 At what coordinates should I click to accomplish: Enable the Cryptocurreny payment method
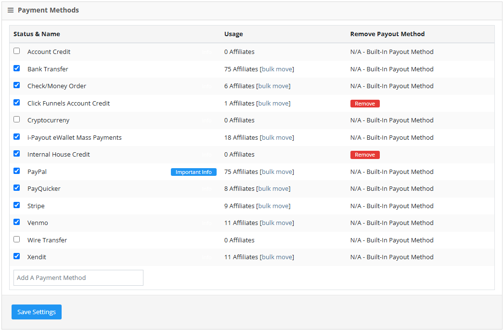coord(17,119)
